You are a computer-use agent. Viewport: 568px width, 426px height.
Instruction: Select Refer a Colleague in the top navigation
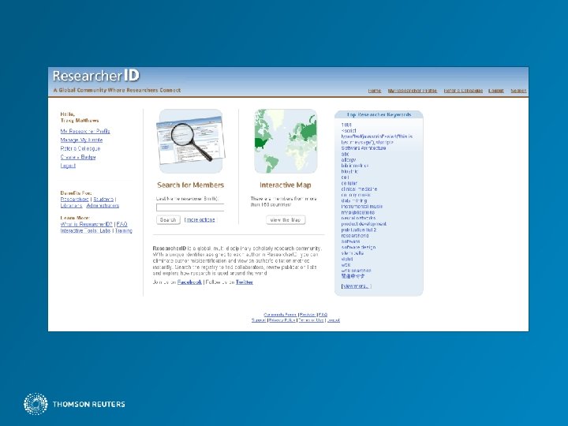(463, 91)
